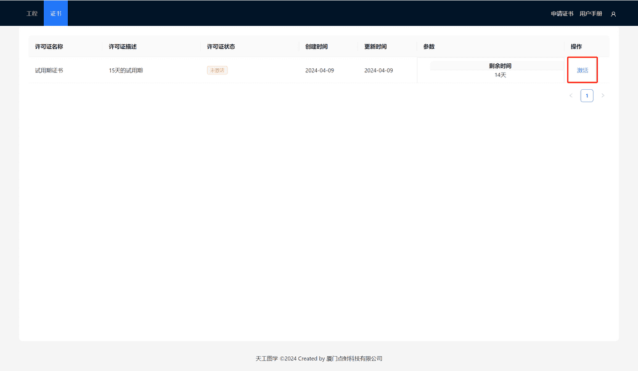The width and height of the screenshot is (638, 371).
Task: Select the 证书 tab
Action: 55,14
